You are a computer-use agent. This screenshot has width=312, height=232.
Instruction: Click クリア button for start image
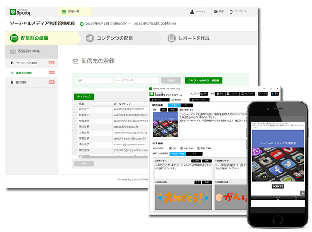point(164,110)
